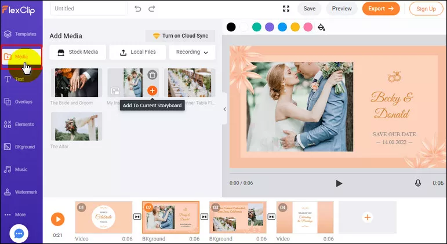
Task: Click the ring icon in preview canvas
Action: click(394, 77)
